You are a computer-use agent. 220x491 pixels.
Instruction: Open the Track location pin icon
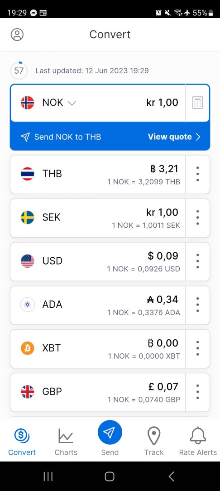click(154, 436)
